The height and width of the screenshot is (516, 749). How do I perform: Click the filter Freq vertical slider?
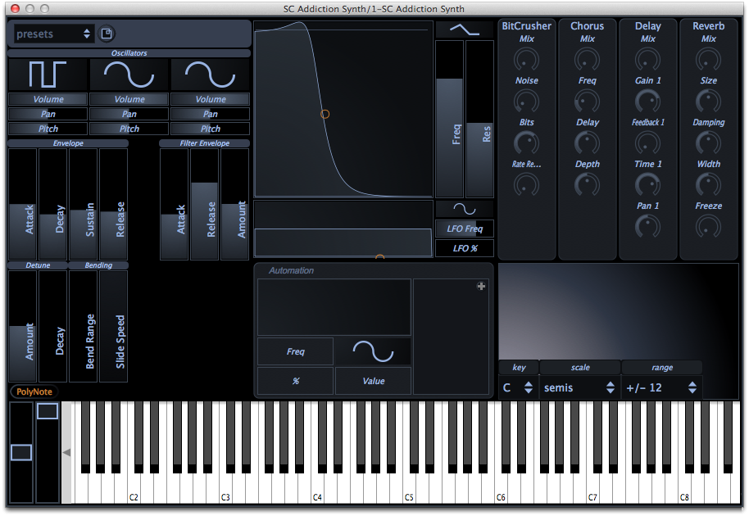[450, 119]
